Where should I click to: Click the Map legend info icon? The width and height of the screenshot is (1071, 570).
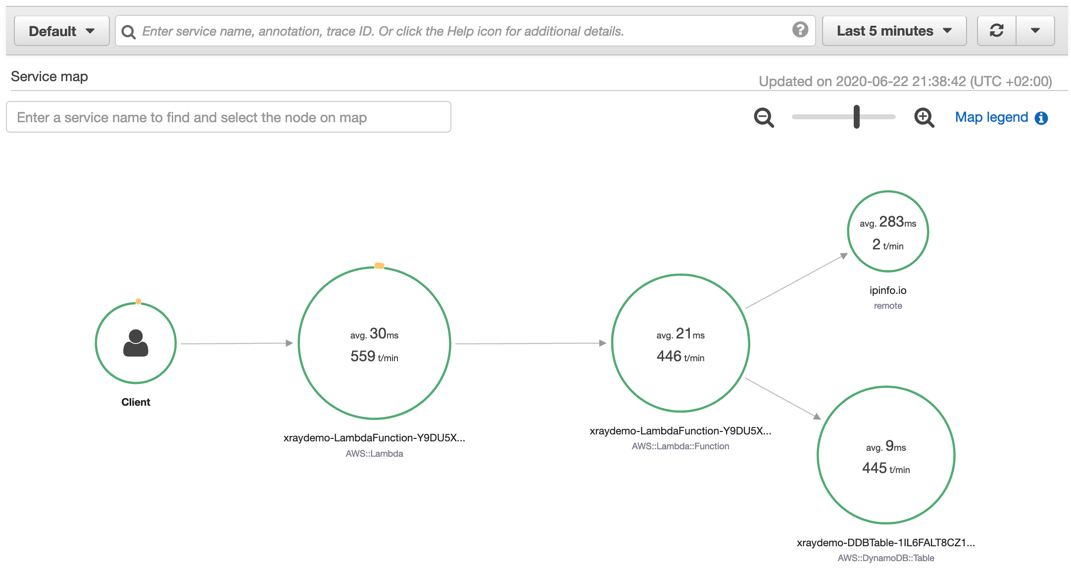1041,118
